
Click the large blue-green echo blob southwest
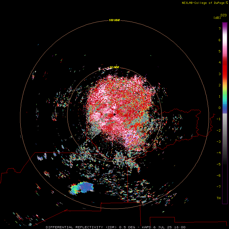point(81,188)
